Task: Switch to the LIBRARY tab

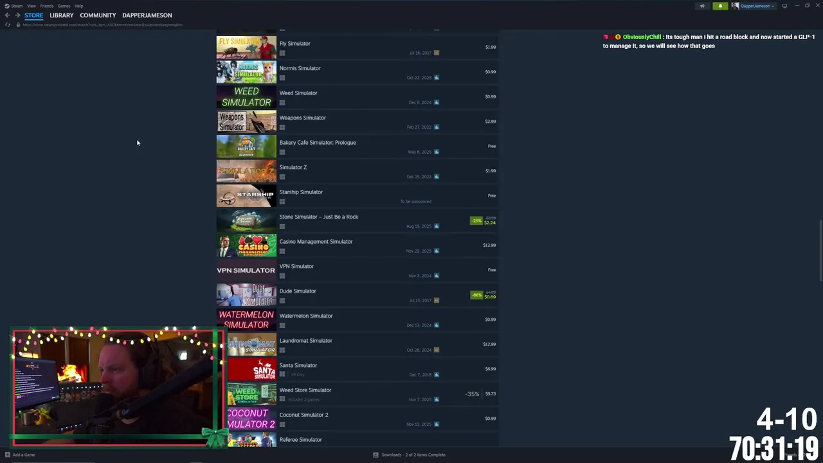Action: (62, 15)
